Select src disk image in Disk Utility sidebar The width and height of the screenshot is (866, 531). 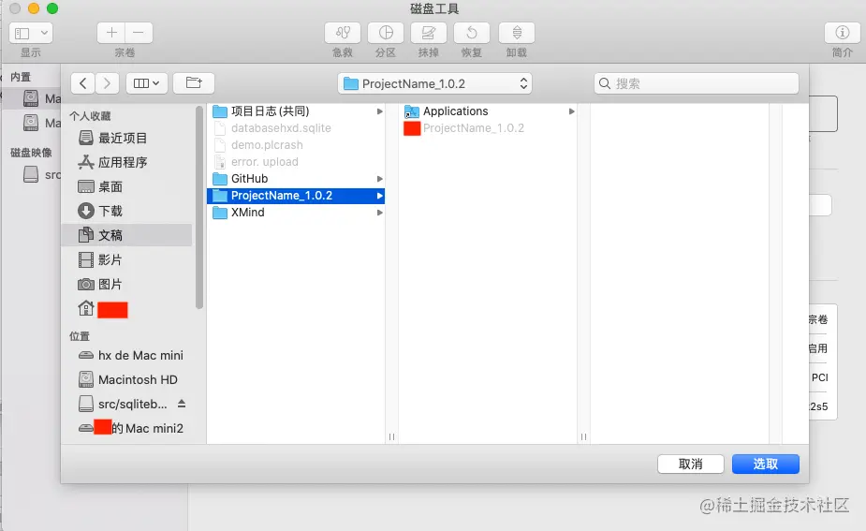pos(41,174)
